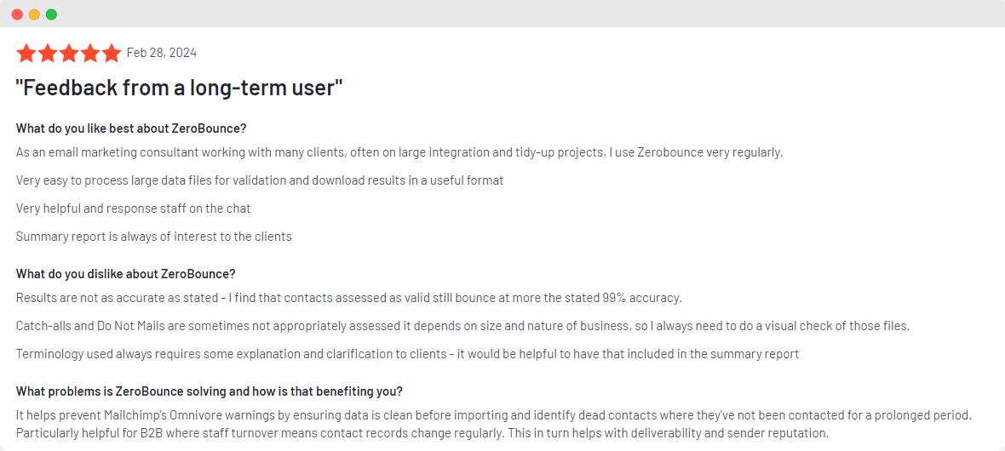Open the "Feedback from a long-term user" title

(179, 87)
